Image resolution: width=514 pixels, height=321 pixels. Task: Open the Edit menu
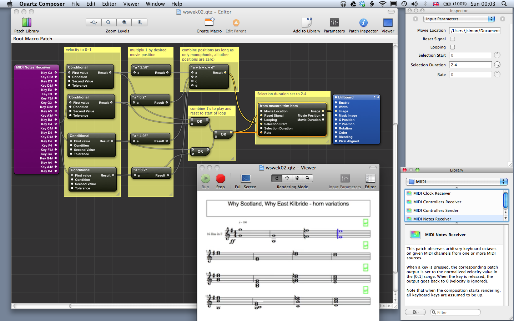pyautogui.click(x=91, y=4)
